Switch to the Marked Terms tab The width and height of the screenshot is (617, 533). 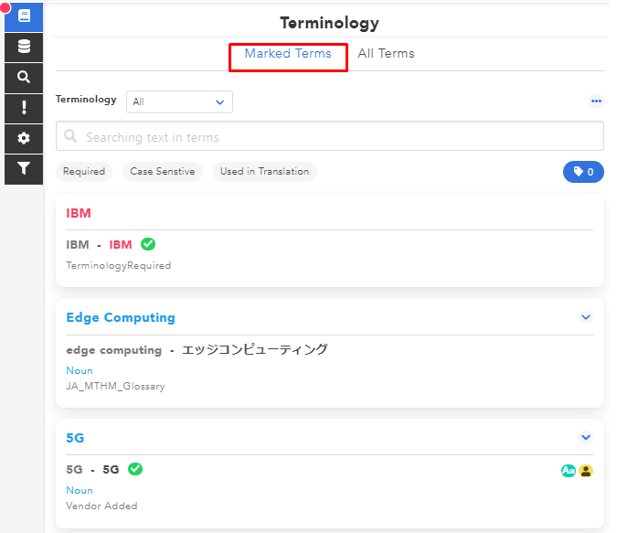pos(288,54)
